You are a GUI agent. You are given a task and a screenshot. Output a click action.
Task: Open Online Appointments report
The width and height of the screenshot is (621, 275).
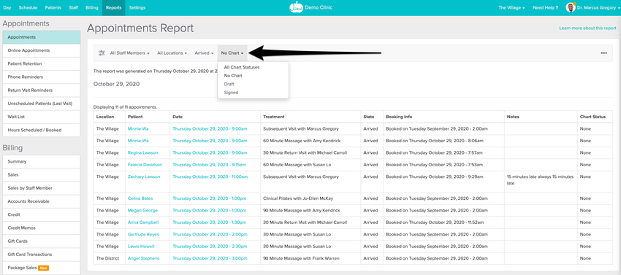click(x=41, y=50)
